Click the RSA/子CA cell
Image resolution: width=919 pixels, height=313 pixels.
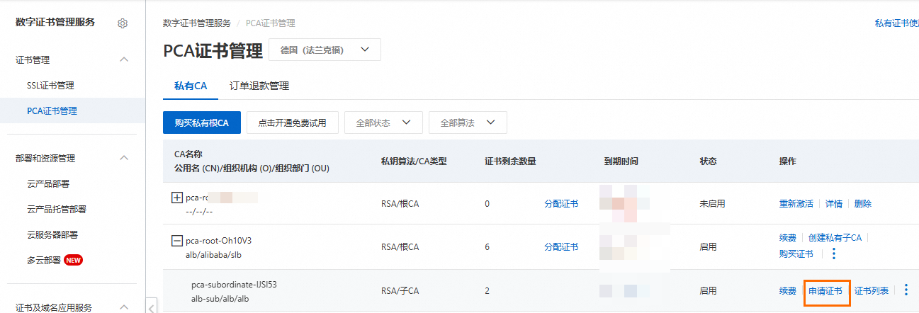pyautogui.click(x=400, y=291)
